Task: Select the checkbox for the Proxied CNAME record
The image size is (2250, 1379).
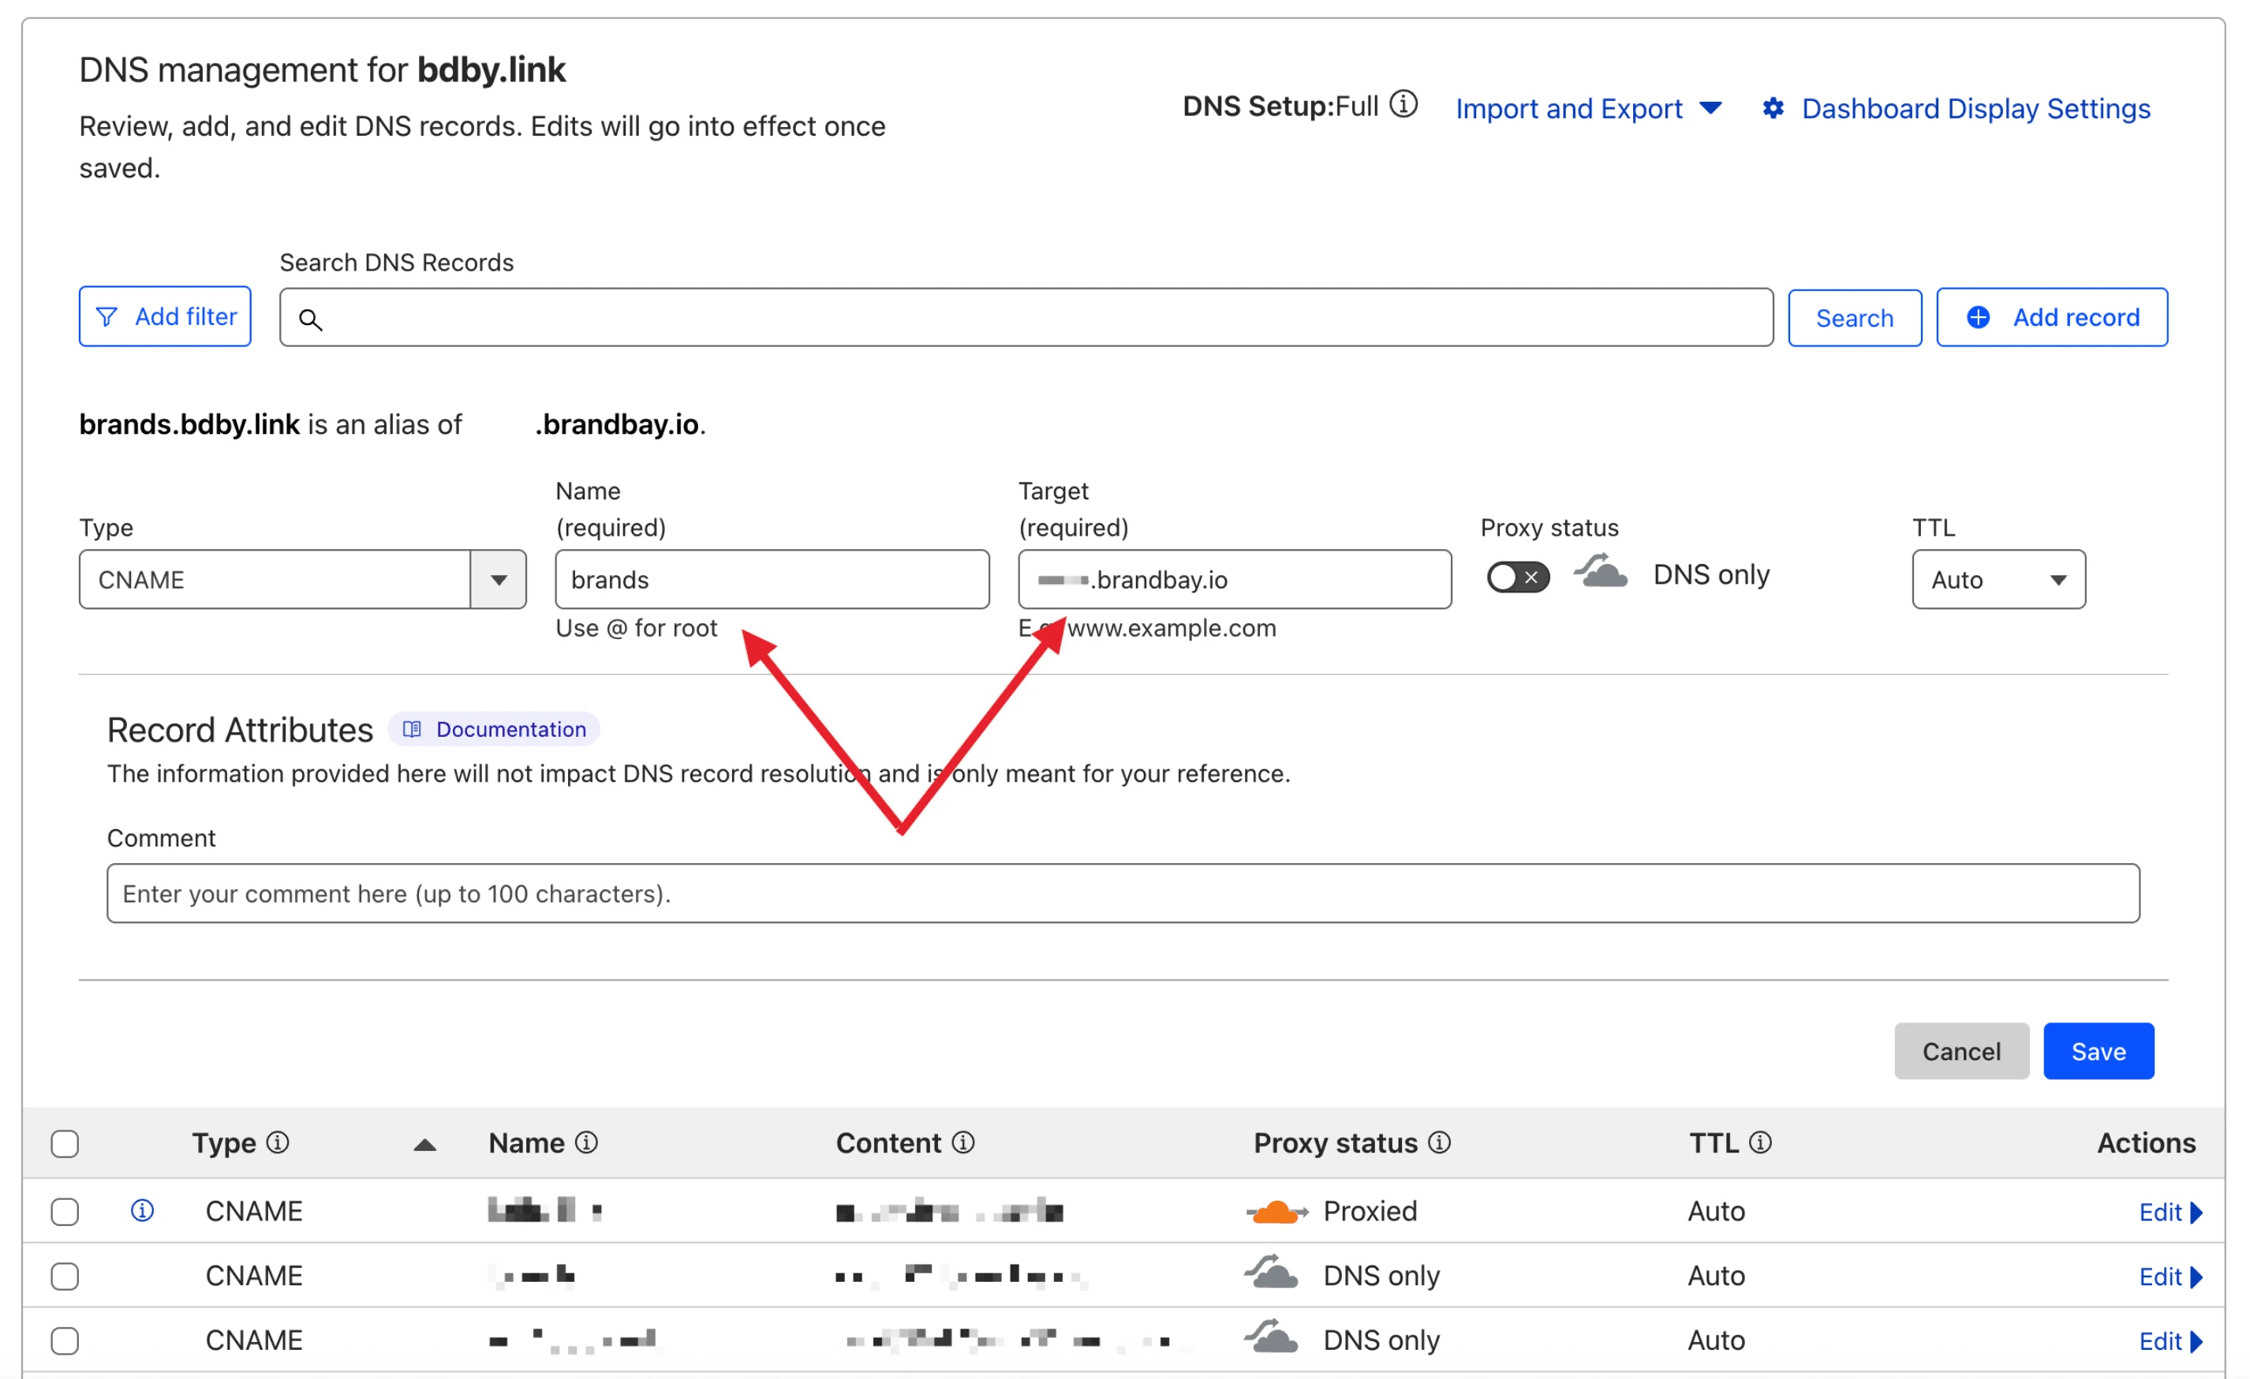Action: (x=65, y=1212)
